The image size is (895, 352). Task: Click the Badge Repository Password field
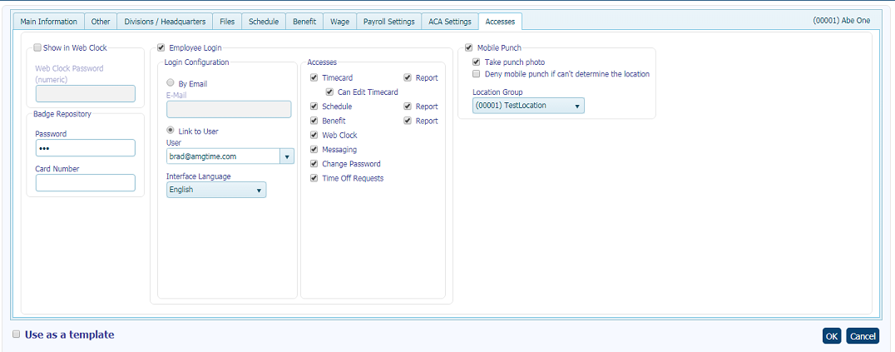point(86,148)
